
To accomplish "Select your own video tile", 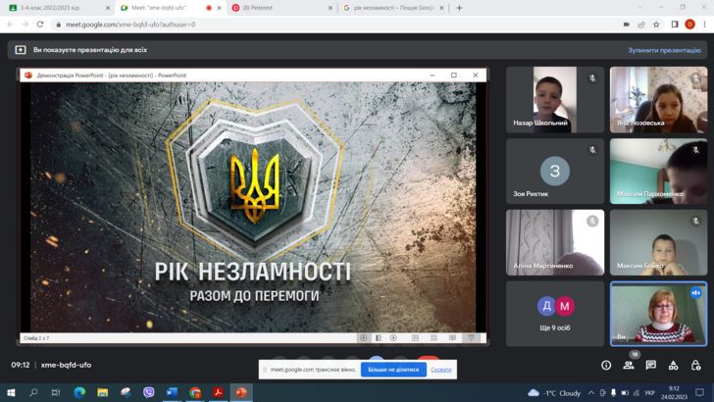I will (x=658, y=314).
